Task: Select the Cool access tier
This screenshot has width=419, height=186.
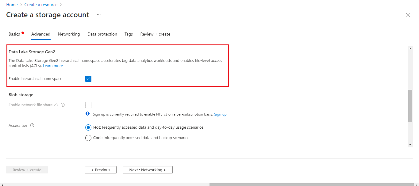Action: click(x=88, y=138)
